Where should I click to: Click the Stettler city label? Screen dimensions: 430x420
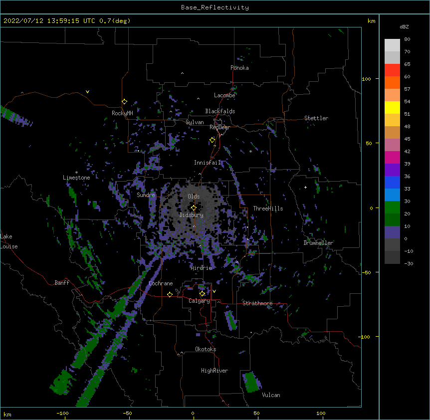(x=316, y=118)
